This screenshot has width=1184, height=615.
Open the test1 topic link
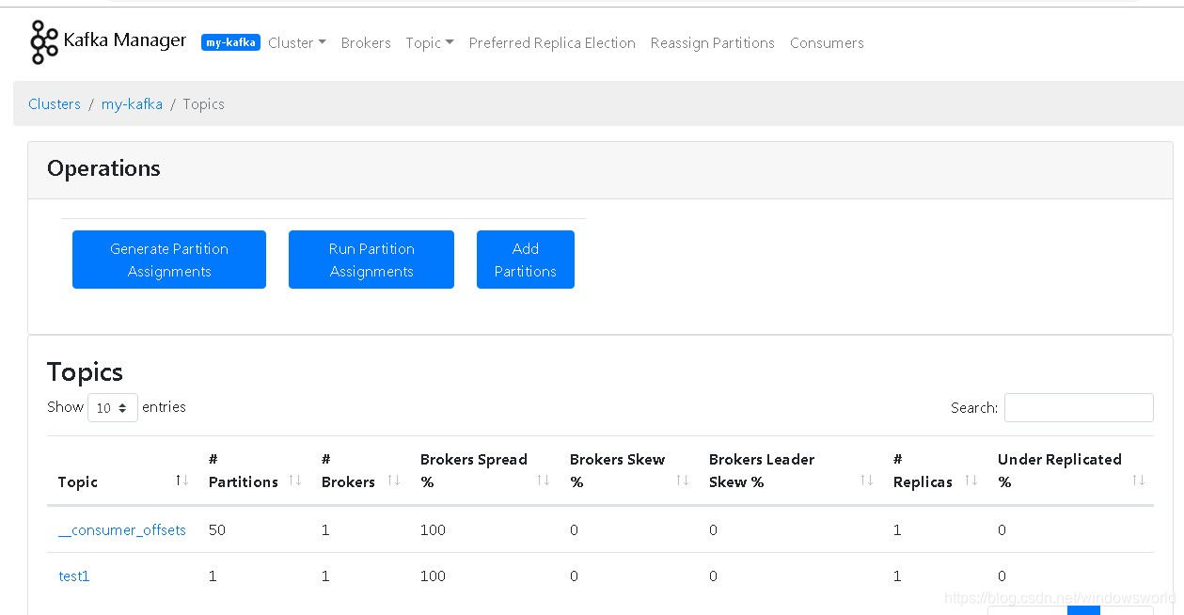click(74, 576)
